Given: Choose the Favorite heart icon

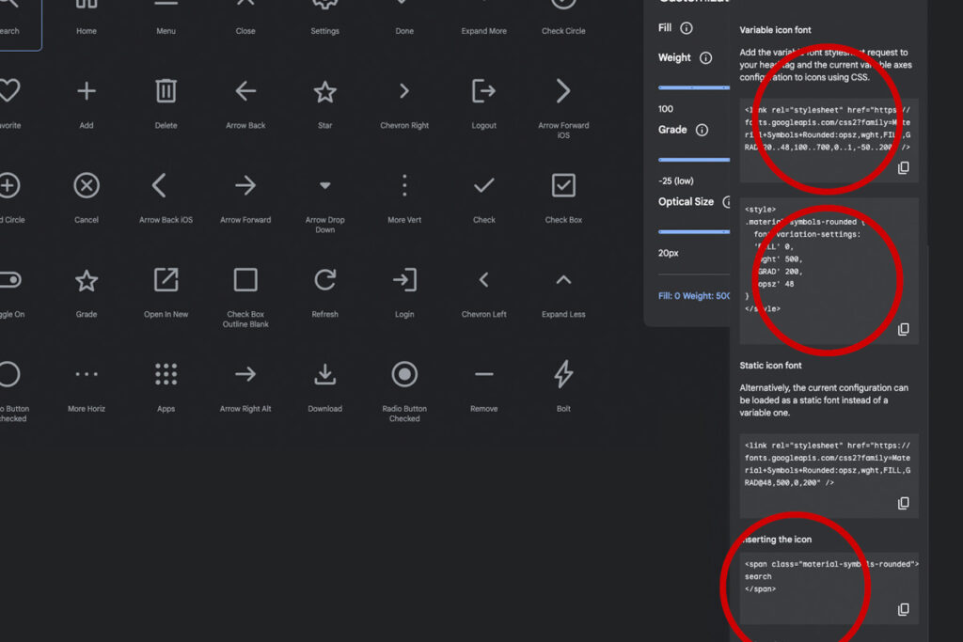Looking at the screenshot, I should pyautogui.click(x=8, y=91).
